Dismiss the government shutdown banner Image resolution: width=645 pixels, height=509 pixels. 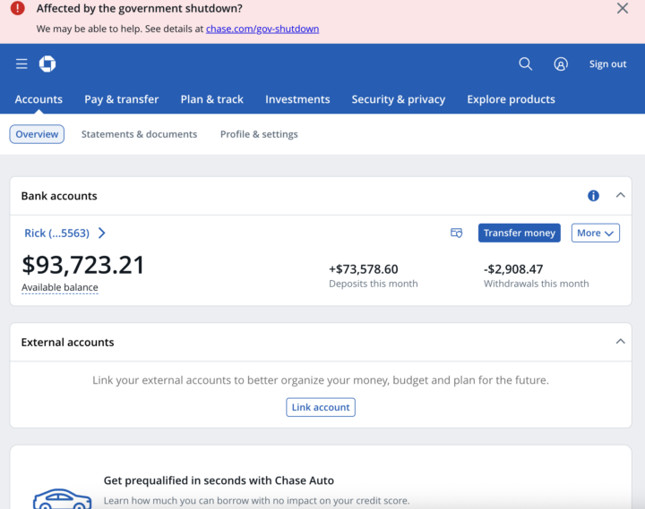click(x=623, y=8)
